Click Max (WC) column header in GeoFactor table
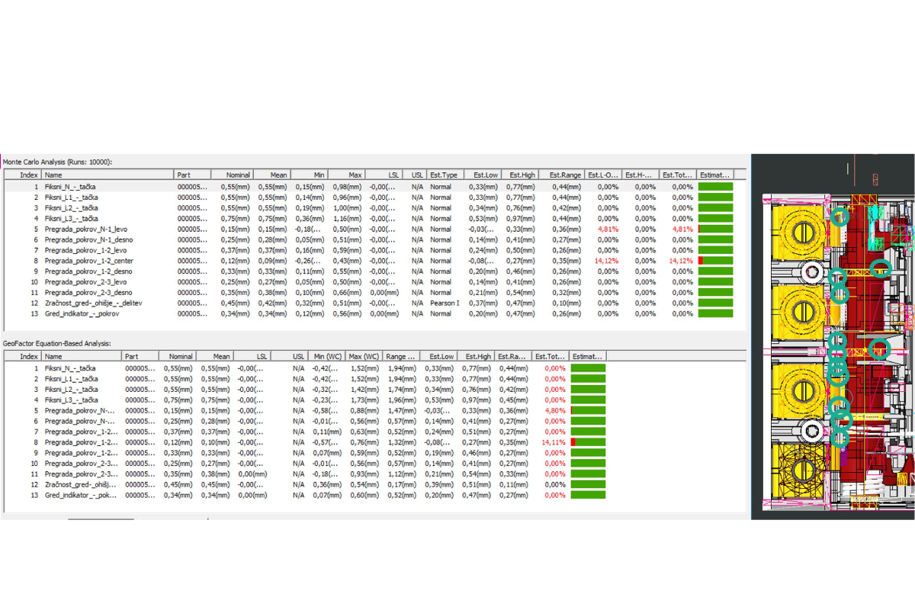The width and height of the screenshot is (915, 610). [363, 356]
